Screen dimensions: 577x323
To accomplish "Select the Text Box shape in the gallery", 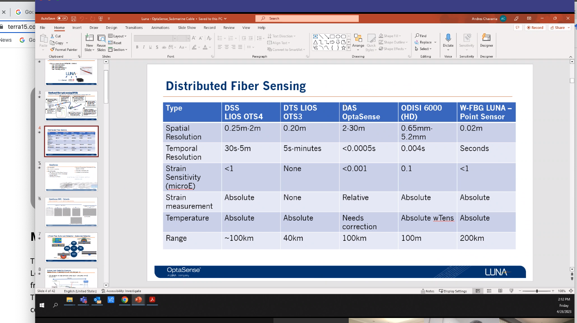I will [x=315, y=36].
